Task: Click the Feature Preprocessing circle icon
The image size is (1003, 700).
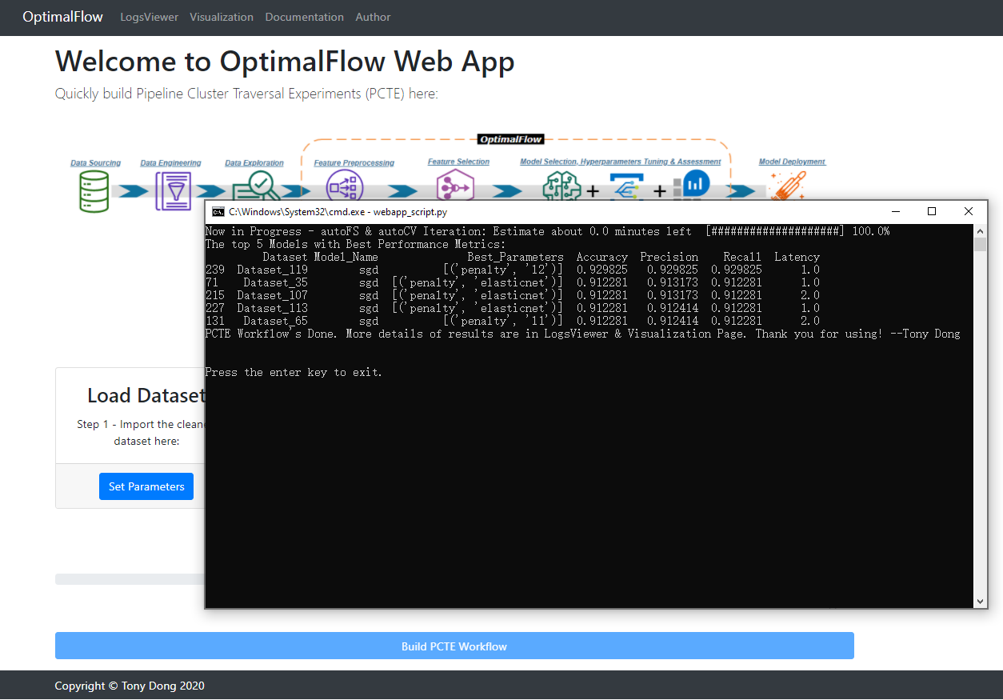Action: coord(345,188)
